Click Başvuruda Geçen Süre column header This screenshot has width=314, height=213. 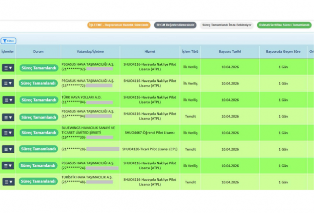click(283, 51)
